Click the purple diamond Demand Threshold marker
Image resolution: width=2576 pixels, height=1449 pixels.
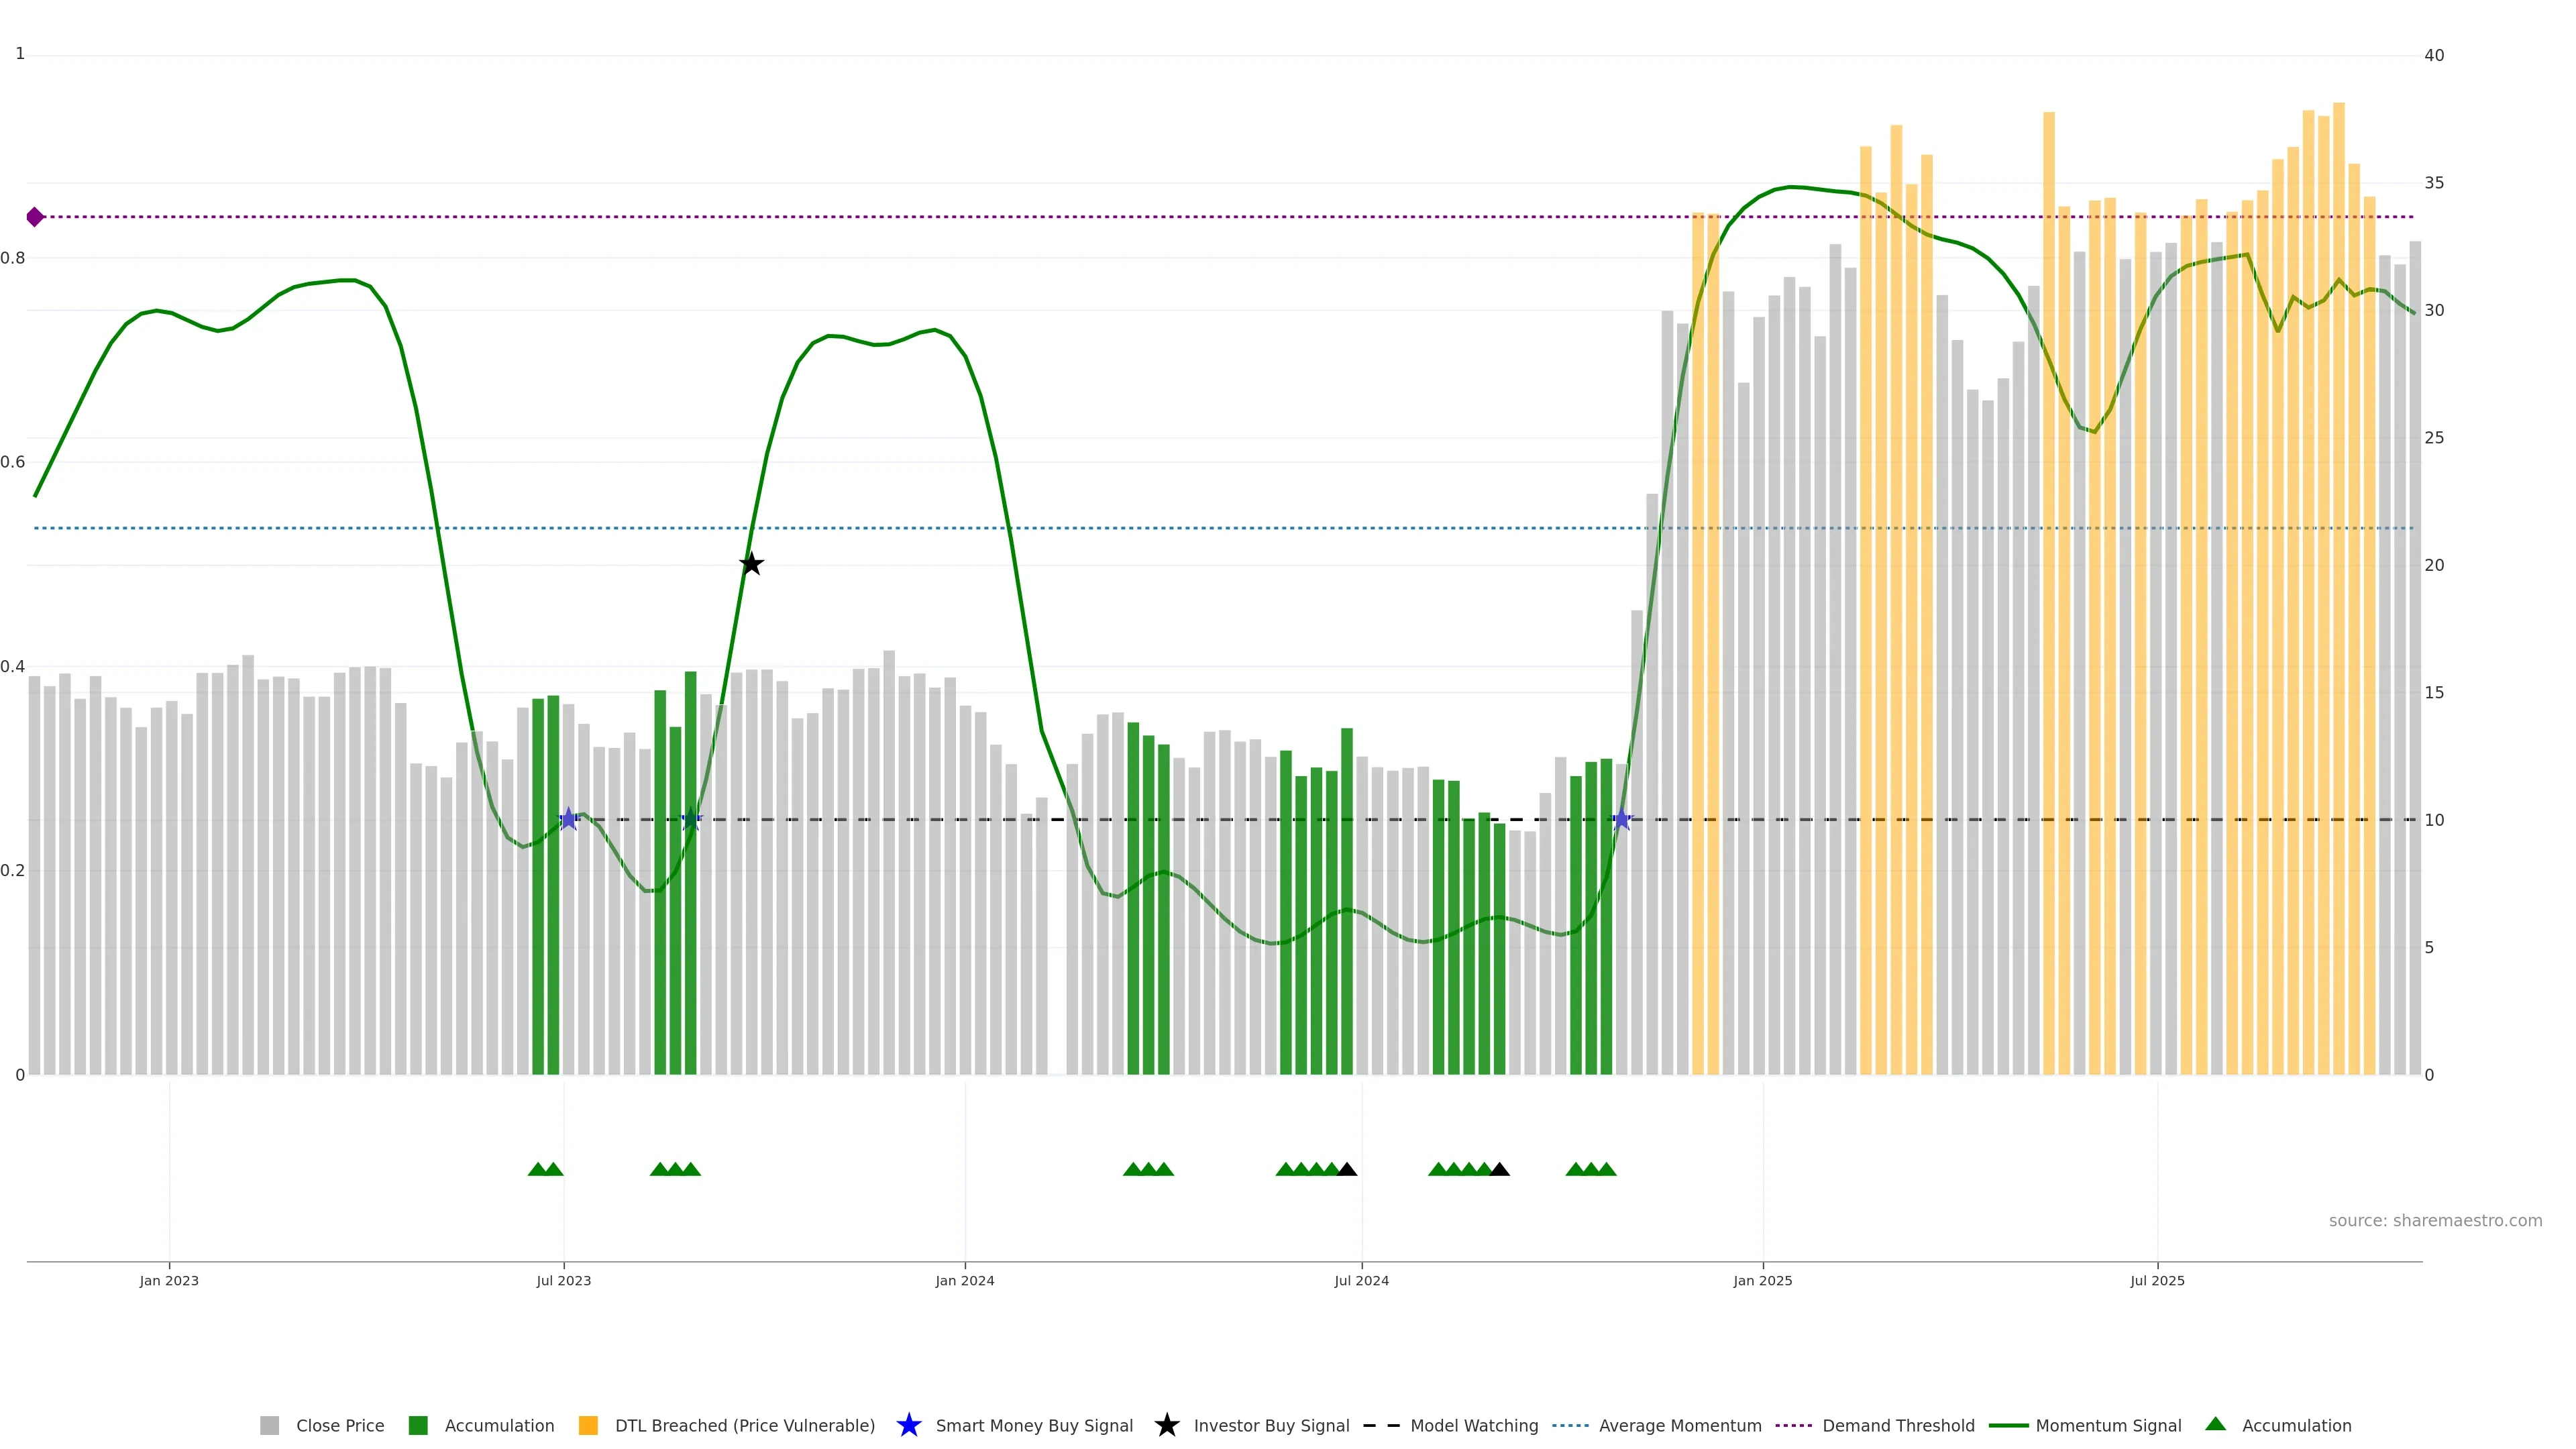click(35, 217)
